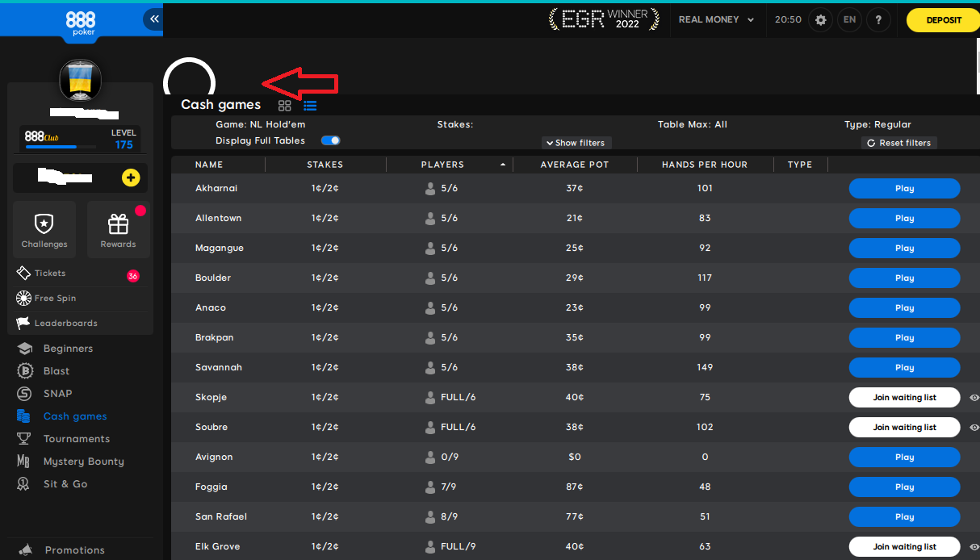Click LEVEL 175 indicator
980x560 pixels.
coord(124,139)
